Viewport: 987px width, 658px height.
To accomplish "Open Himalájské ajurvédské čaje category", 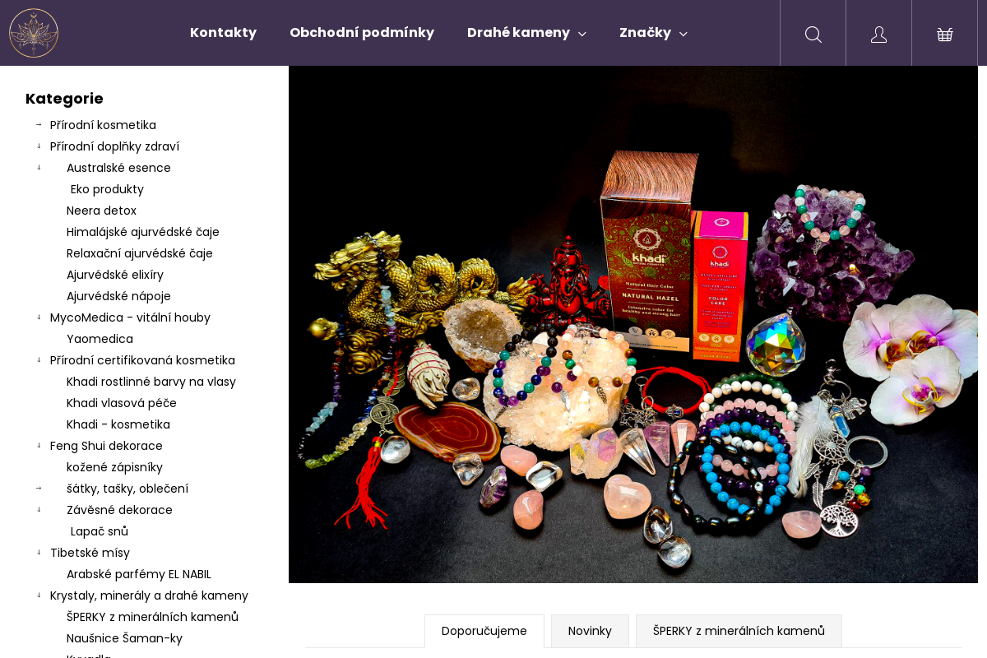I will (143, 232).
